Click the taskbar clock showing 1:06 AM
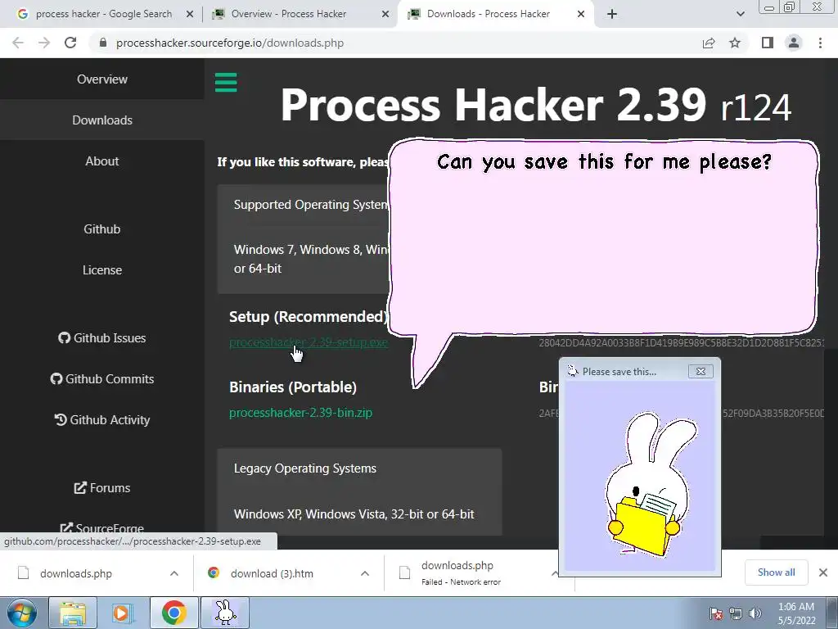838x629 pixels. [x=796, y=613]
